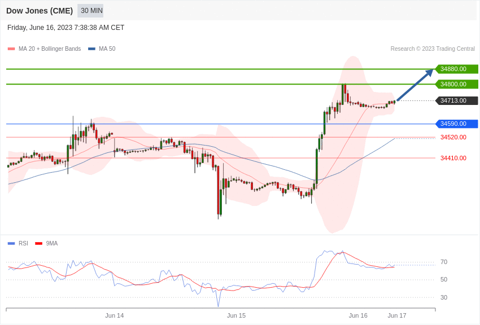Click the Jun 15 date axis label

(x=236, y=315)
